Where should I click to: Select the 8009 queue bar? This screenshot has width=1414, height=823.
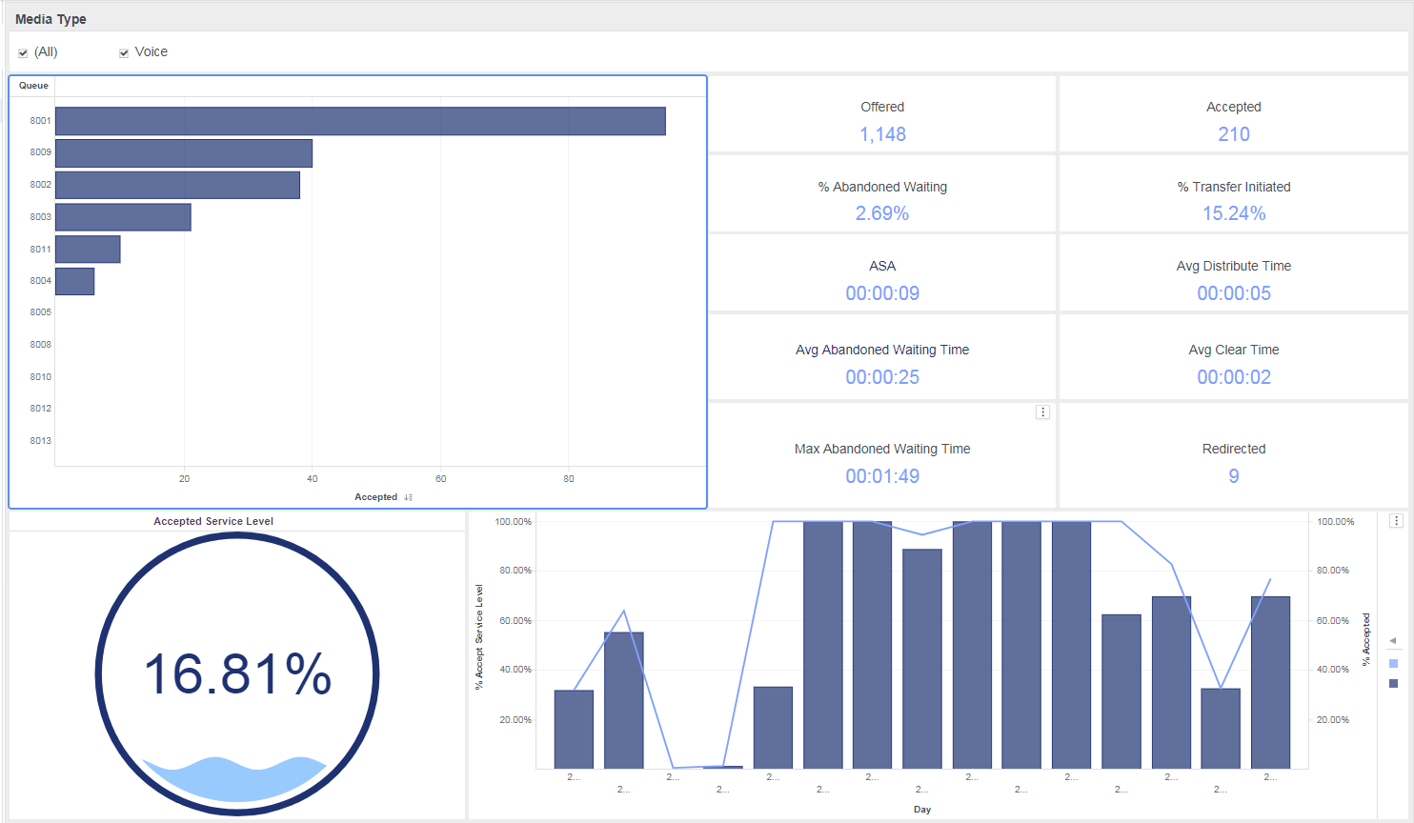point(184,153)
